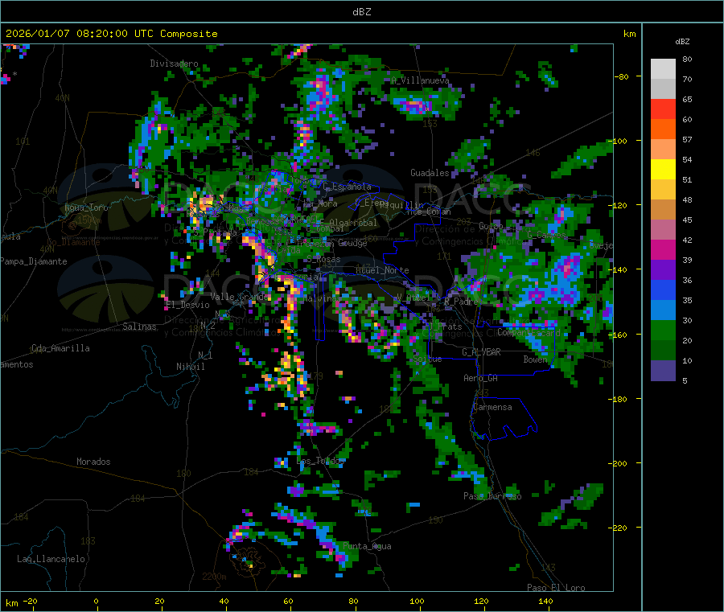Select the Paso_El_Loro label
Screen dimensions: 724x612
click(x=557, y=588)
